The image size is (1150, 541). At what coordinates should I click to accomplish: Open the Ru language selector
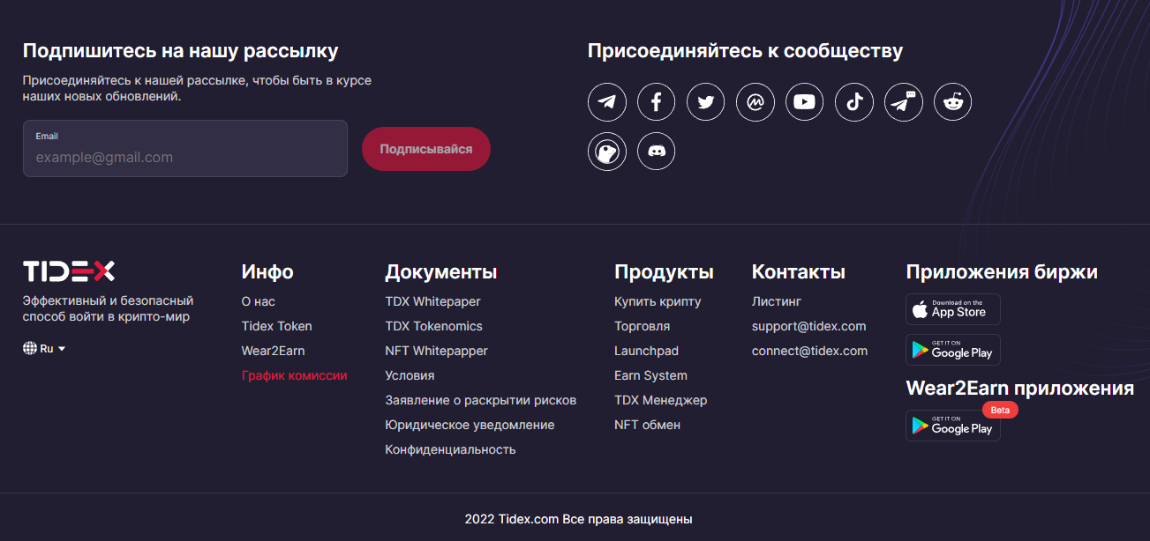(x=43, y=348)
